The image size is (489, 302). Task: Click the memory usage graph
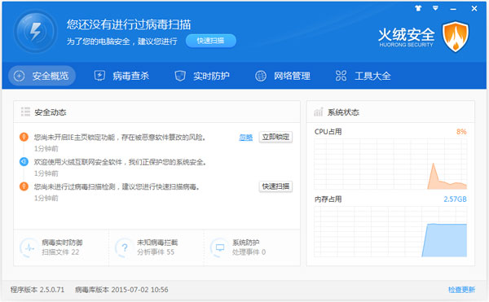(390, 232)
